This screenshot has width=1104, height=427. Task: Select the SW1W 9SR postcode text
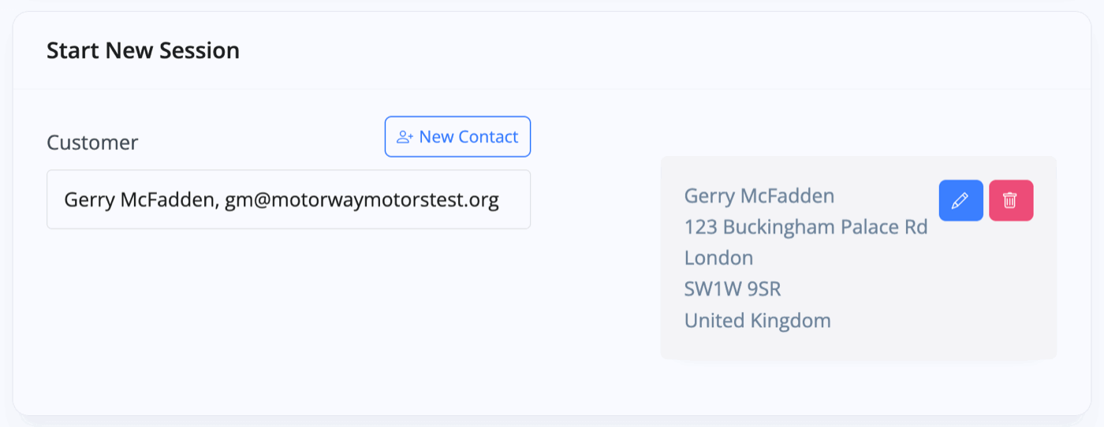tap(733, 289)
